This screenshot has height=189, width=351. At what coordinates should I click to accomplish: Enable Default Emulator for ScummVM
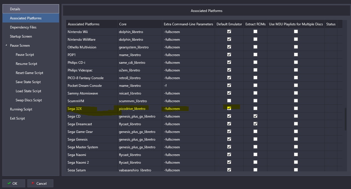(229, 101)
